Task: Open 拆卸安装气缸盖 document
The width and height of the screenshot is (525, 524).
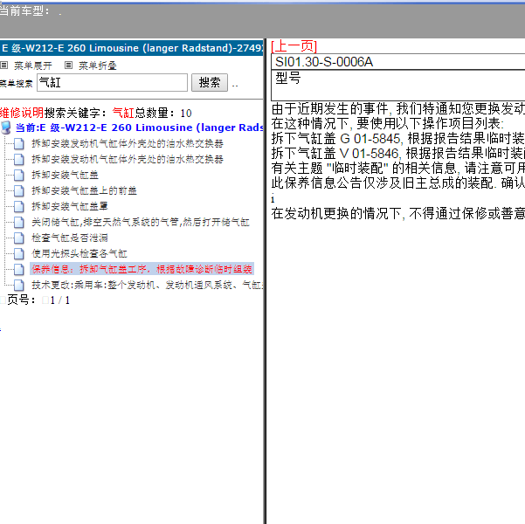Action: [x=65, y=175]
